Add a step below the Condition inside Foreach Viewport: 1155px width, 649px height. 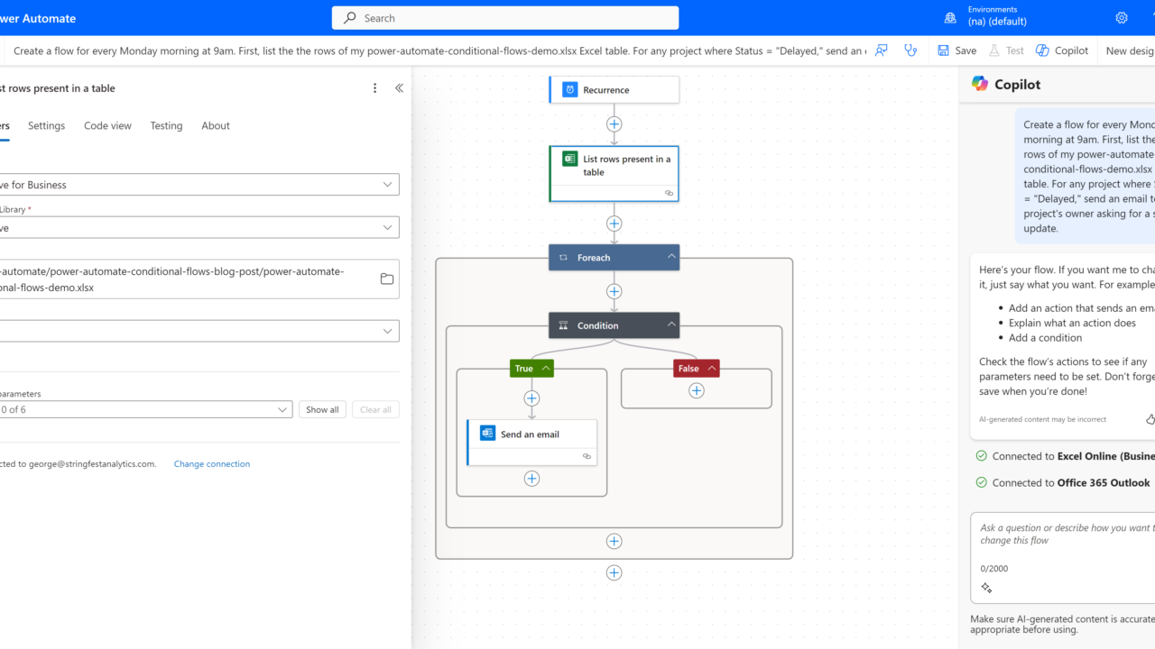point(614,541)
